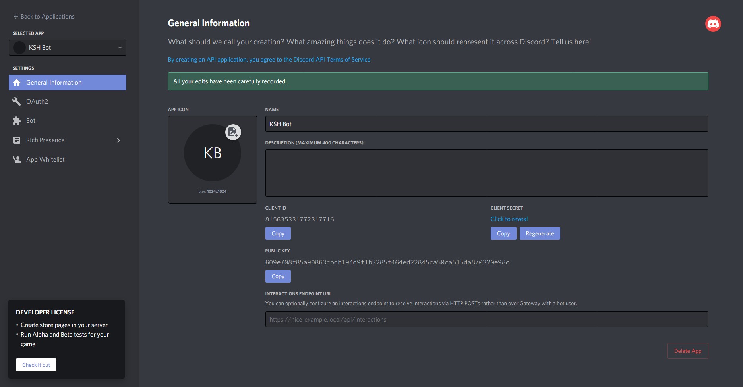Copy the Client Secret

click(x=503, y=233)
